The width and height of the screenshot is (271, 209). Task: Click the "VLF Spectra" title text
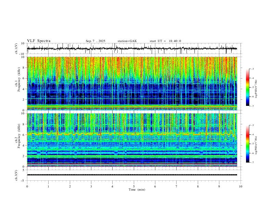point(39,41)
